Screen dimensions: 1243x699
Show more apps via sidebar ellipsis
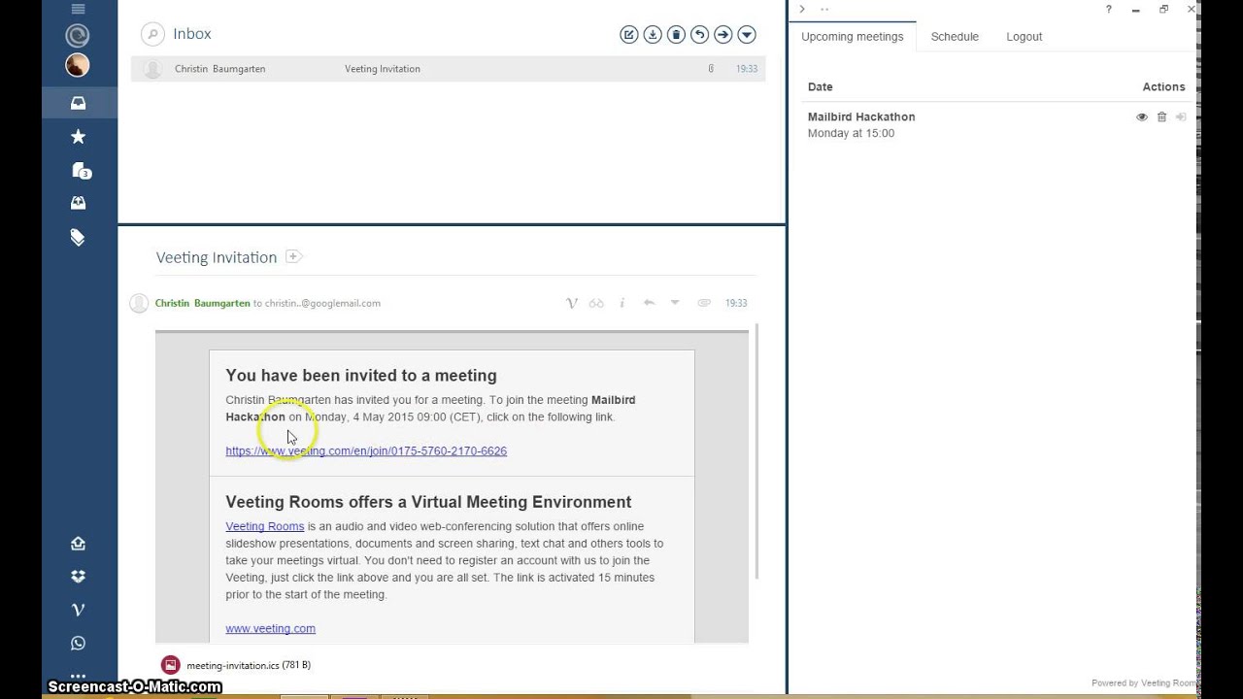(x=78, y=675)
